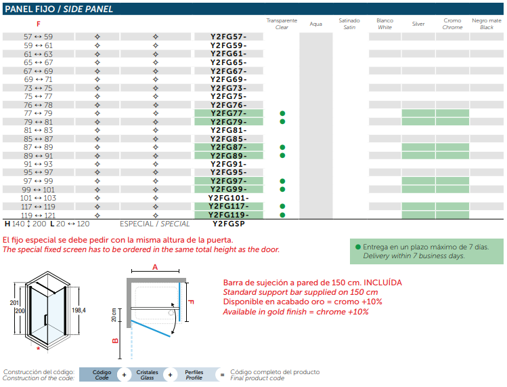Click the Perfiles Profile pill label

tap(194, 375)
